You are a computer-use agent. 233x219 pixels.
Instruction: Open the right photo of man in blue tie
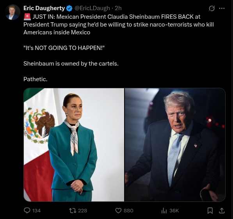pyautogui.click(x=175, y=145)
